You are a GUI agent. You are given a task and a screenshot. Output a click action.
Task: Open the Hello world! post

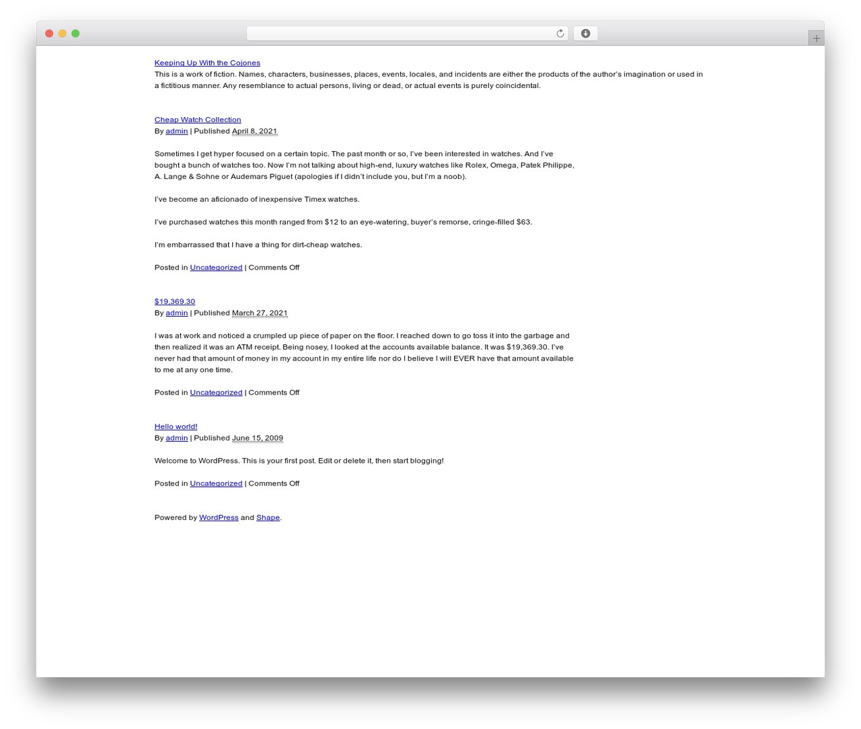click(x=176, y=426)
